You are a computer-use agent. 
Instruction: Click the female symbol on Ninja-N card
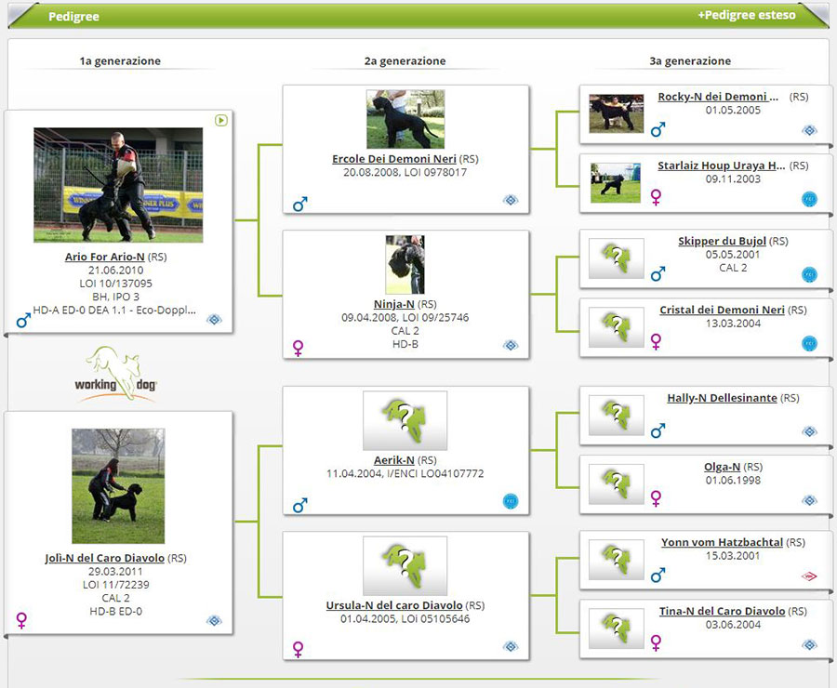pyautogui.click(x=298, y=348)
